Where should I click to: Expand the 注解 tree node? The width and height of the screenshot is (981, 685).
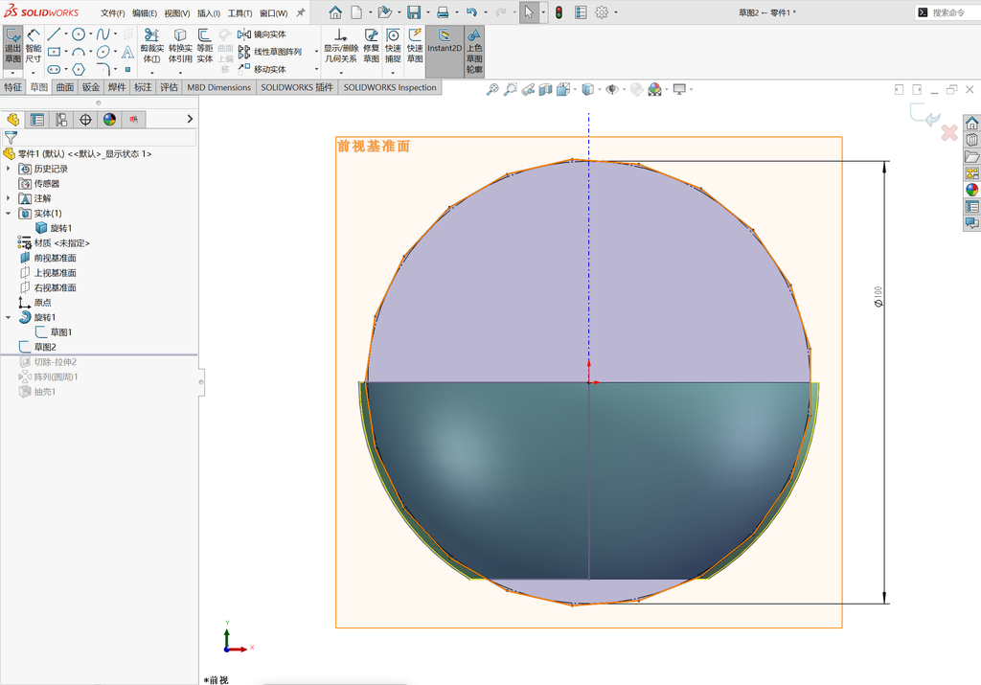pos(8,198)
